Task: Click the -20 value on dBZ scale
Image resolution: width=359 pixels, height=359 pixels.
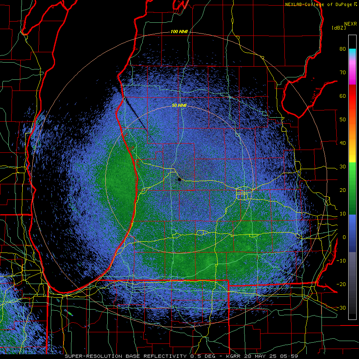Action: [x=341, y=284]
